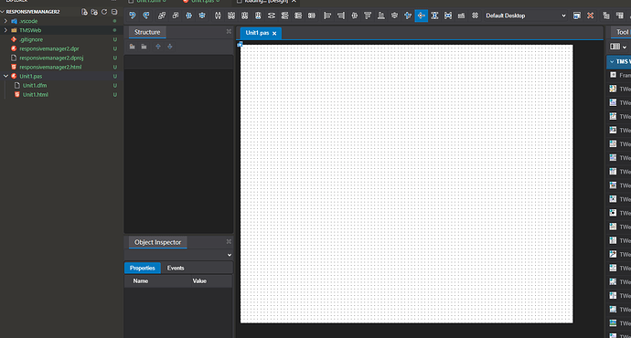
Task: Open the .gitignore file
Action: pos(31,39)
